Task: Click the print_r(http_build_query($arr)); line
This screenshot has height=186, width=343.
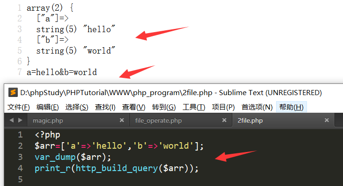Action: [x=117, y=168]
